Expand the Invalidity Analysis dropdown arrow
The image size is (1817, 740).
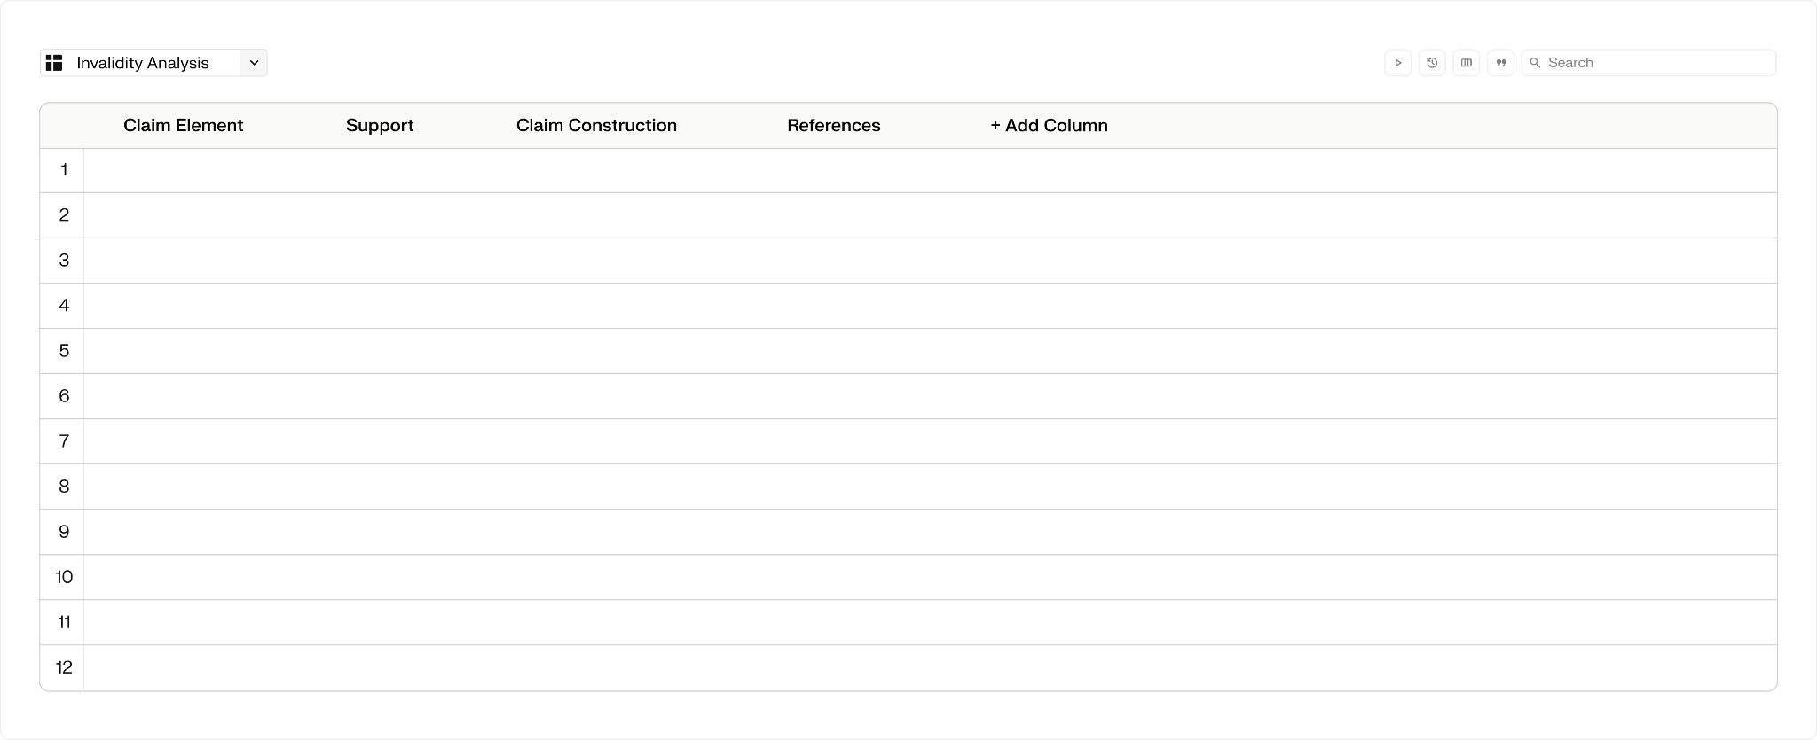coord(254,63)
